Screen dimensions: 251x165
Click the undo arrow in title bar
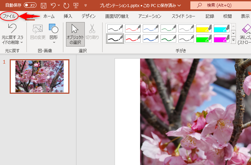[53, 5]
